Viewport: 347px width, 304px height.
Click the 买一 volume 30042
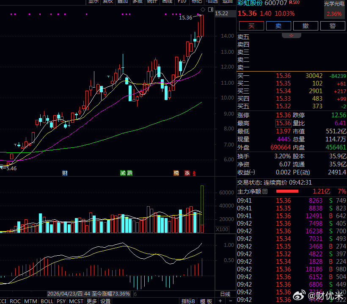point(314,76)
